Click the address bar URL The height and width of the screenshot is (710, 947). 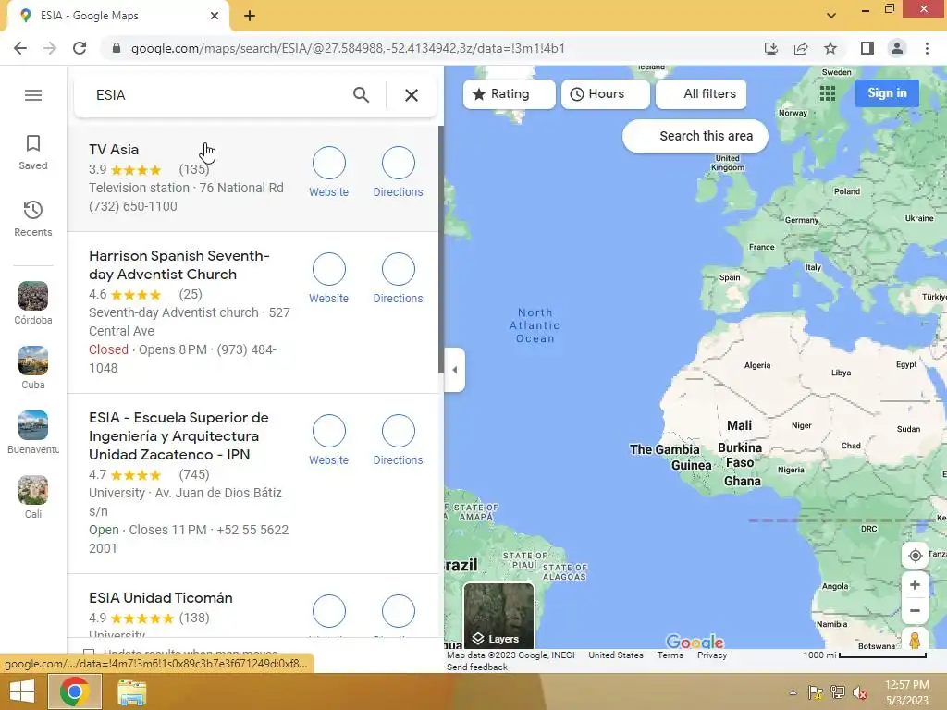[348, 48]
